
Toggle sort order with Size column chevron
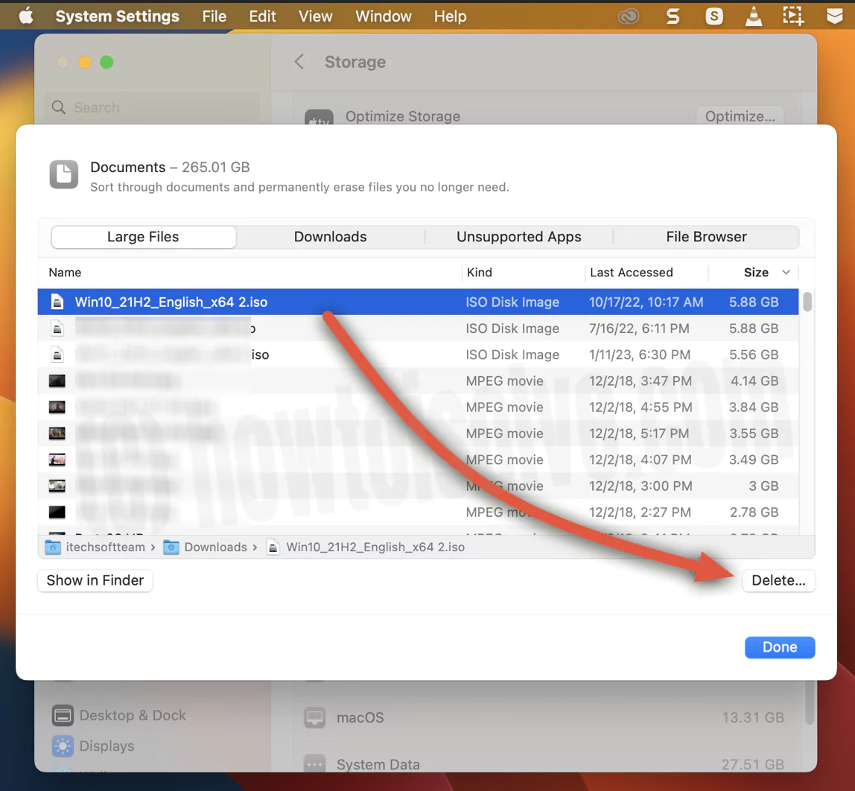tap(786, 272)
